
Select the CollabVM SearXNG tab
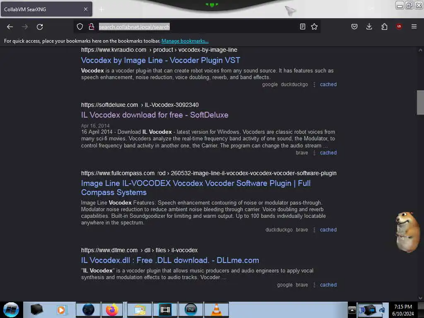pyautogui.click(x=46, y=9)
